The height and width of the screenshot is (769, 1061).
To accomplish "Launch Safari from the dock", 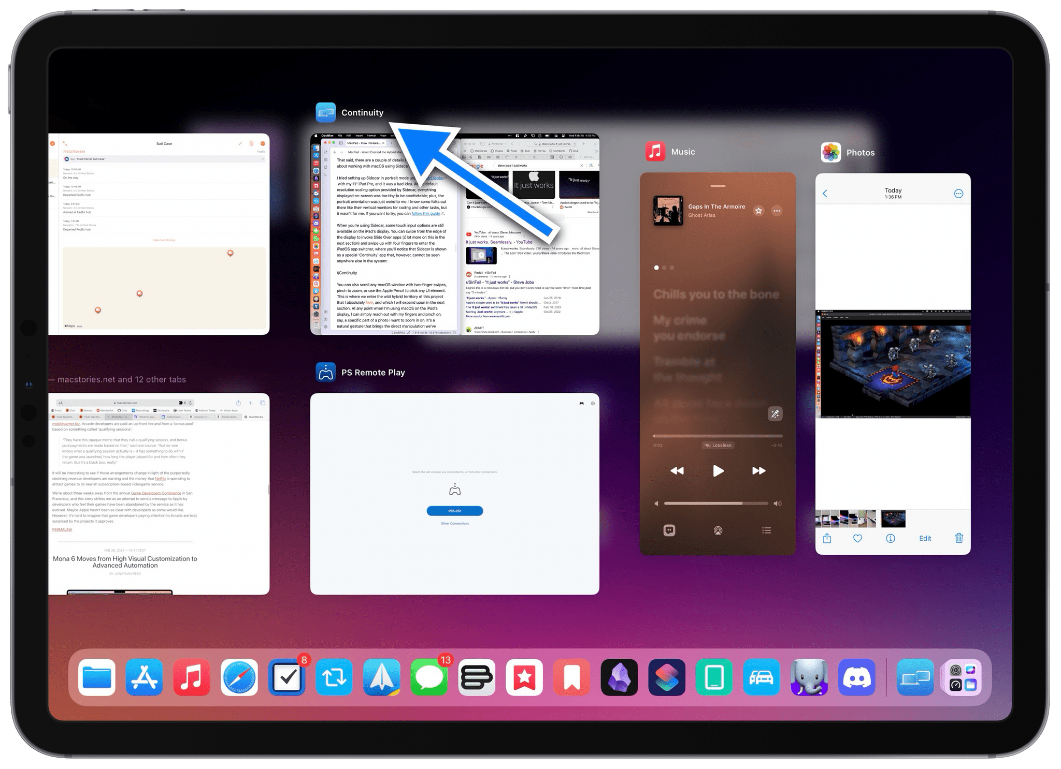I will (x=239, y=677).
